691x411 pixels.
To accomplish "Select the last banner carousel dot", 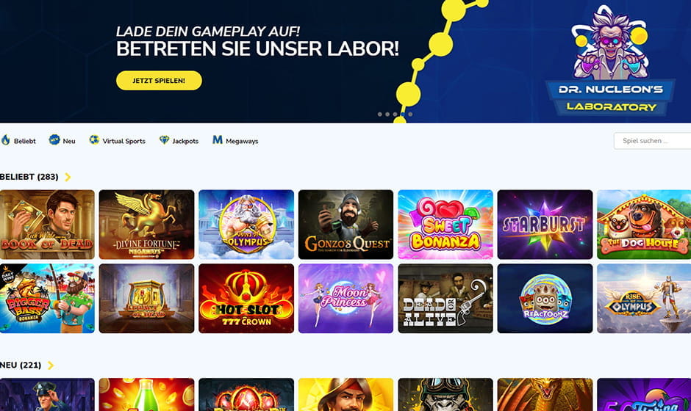I will [410, 114].
